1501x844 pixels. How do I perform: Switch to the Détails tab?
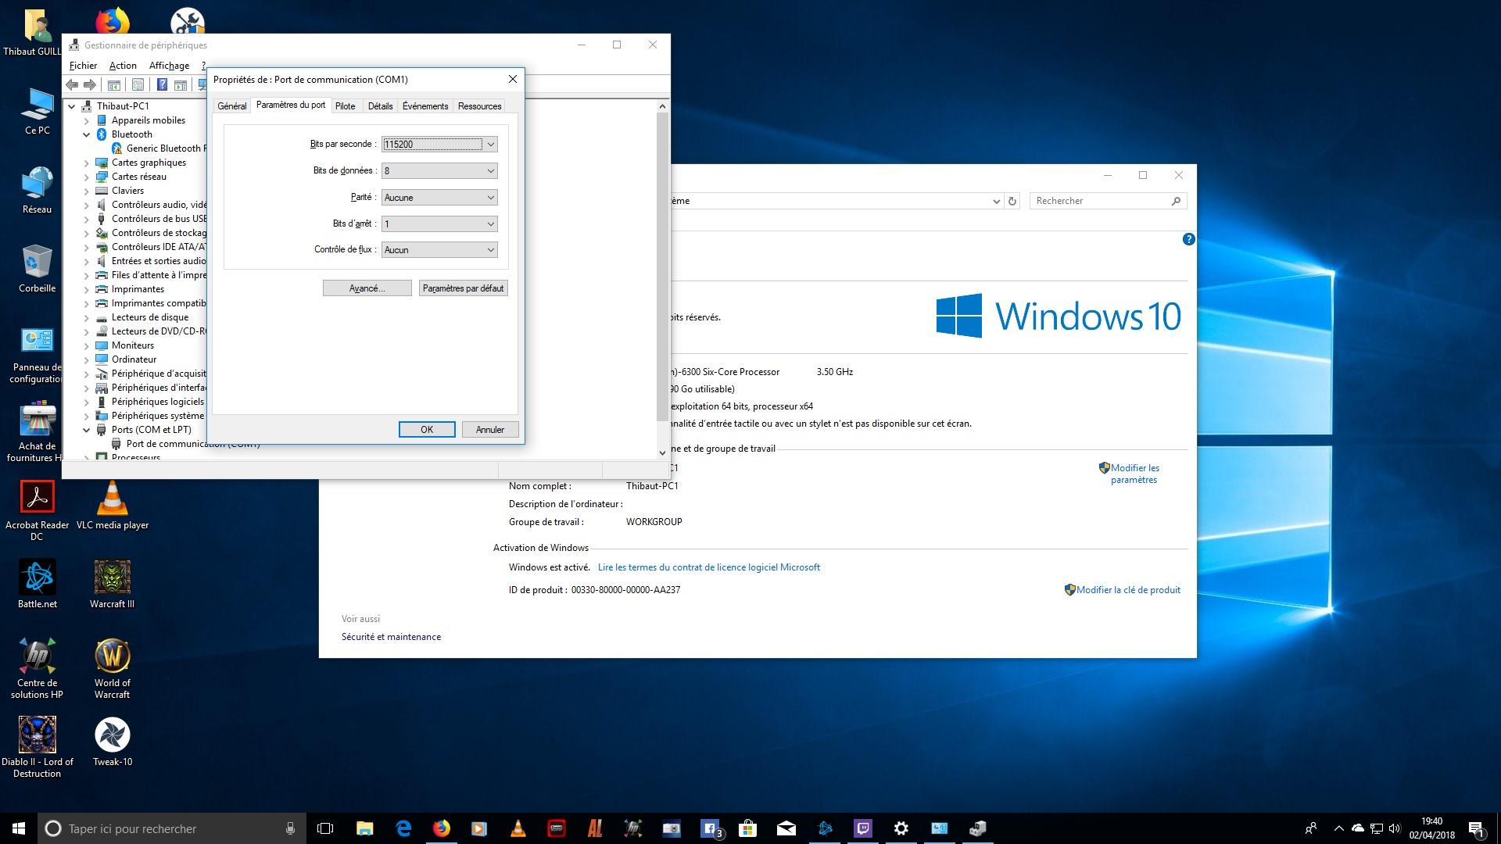click(x=380, y=106)
